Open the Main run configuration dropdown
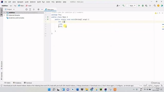 [x=131, y=6]
